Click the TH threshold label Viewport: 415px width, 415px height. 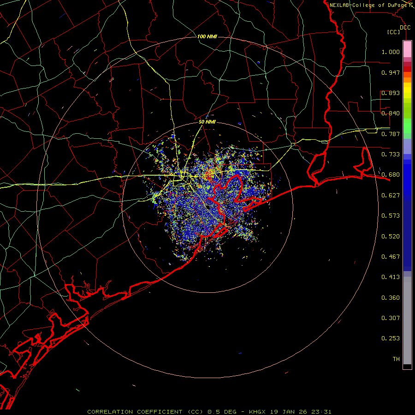[x=396, y=359]
